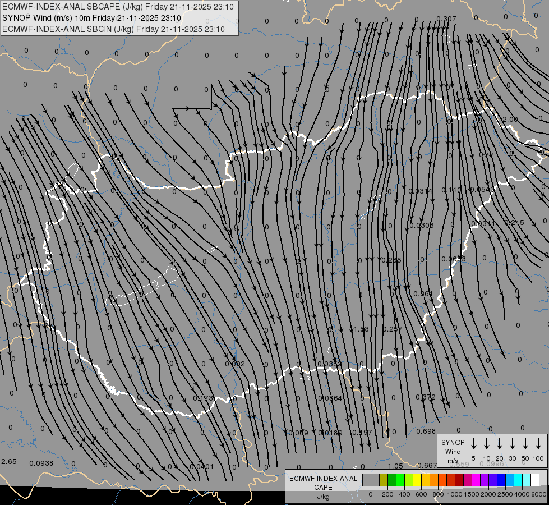Click the map value 0.0864
Screen dimensions: 549x505
330,398
